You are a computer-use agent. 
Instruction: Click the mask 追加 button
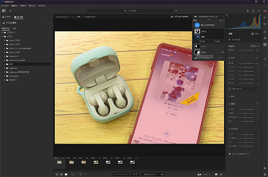coord(203,42)
